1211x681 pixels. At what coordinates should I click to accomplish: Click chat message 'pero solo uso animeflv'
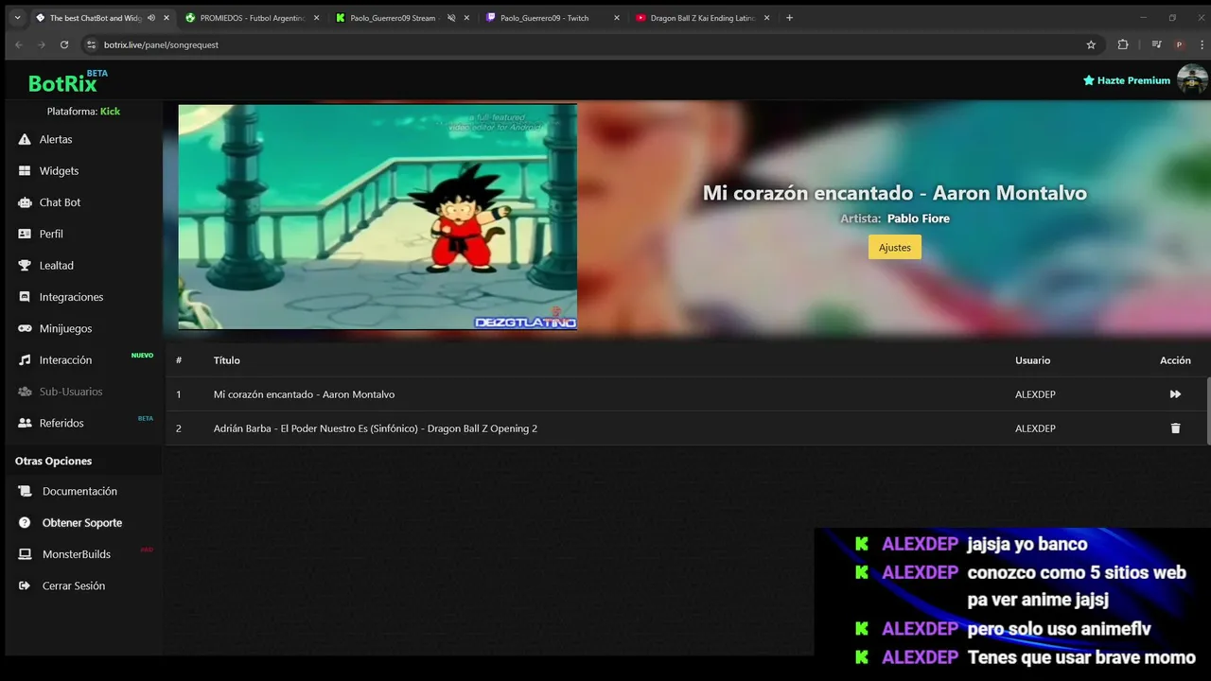tap(1059, 629)
